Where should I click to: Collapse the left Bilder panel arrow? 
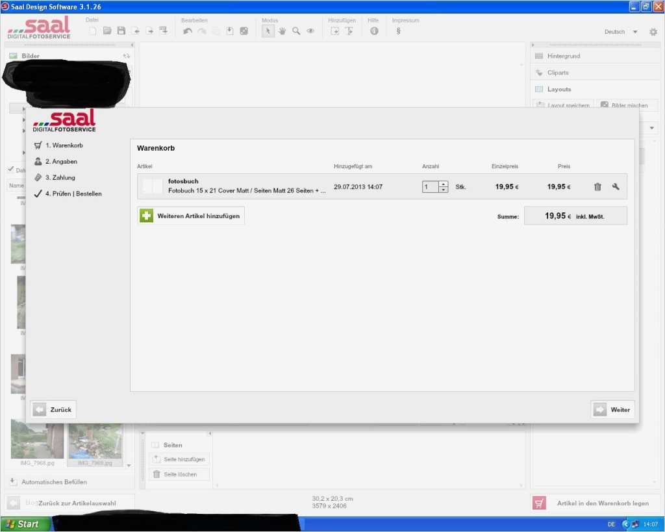(x=132, y=45)
